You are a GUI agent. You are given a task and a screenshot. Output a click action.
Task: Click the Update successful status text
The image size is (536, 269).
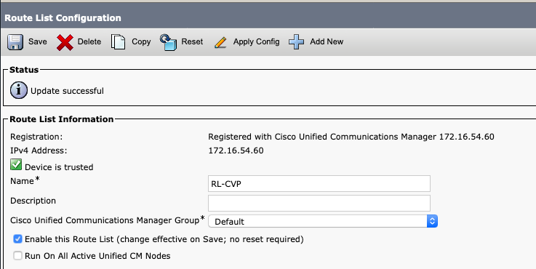(67, 91)
